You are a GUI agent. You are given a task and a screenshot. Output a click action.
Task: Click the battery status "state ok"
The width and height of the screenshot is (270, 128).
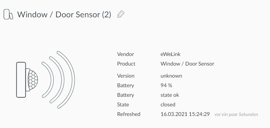pos(170,95)
